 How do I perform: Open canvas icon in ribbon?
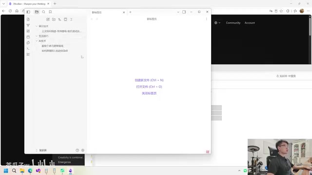point(28,31)
